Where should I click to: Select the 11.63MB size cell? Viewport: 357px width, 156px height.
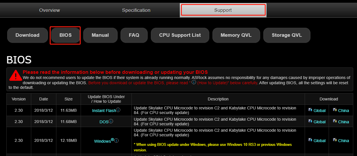[x=69, y=110]
